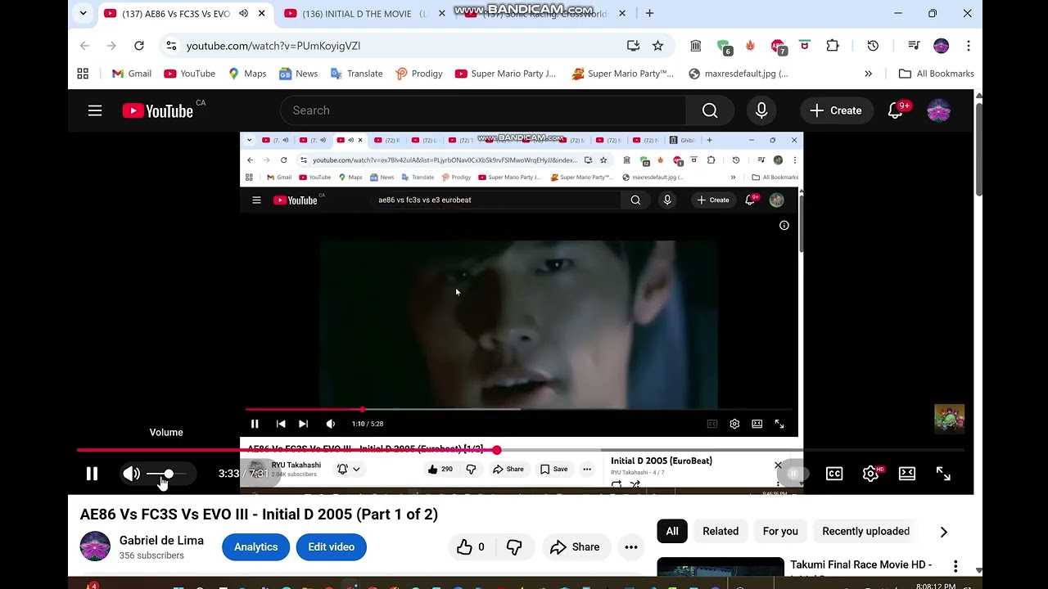This screenshot has height=589, width=1048.
Task: Open the Maps bookmark
Action: coord(247,74)
